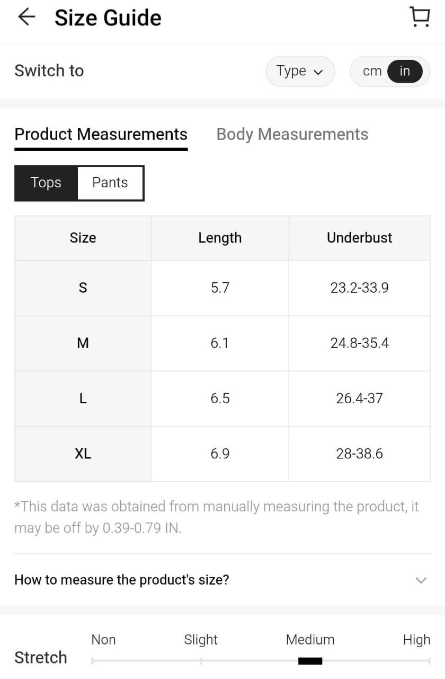Screen dimensions: 445x679
Task: Expand how to measure product's size
Action: (x=122, y=580)
